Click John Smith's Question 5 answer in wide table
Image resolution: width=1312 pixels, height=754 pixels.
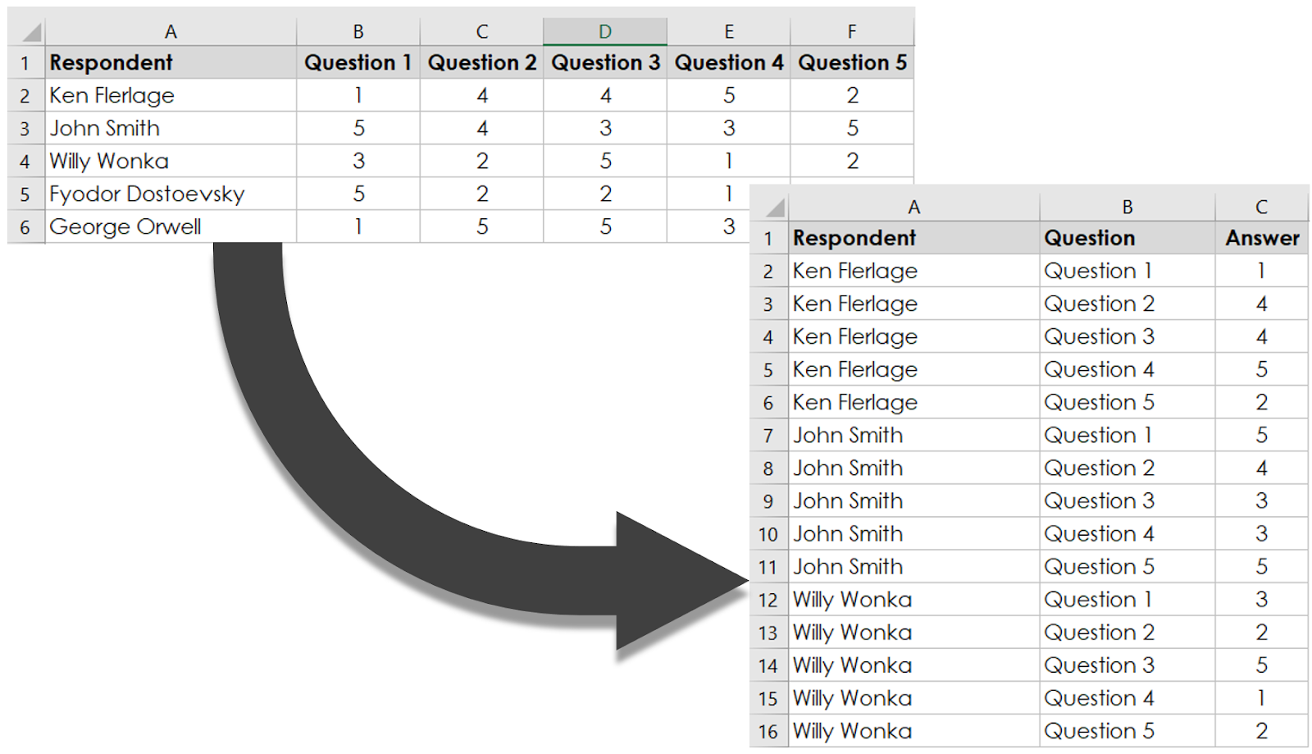point(852,128)
